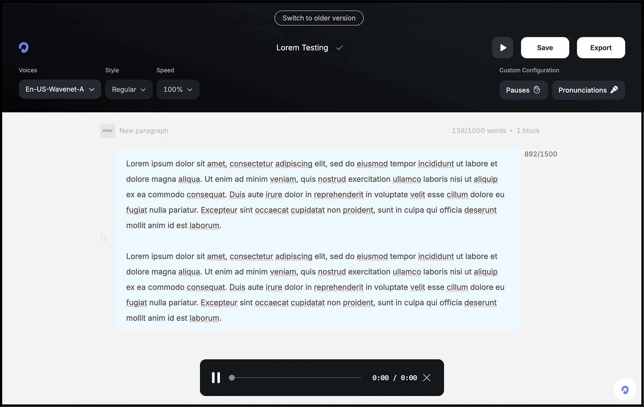Click the audio progress slider knob

point(232,378)
